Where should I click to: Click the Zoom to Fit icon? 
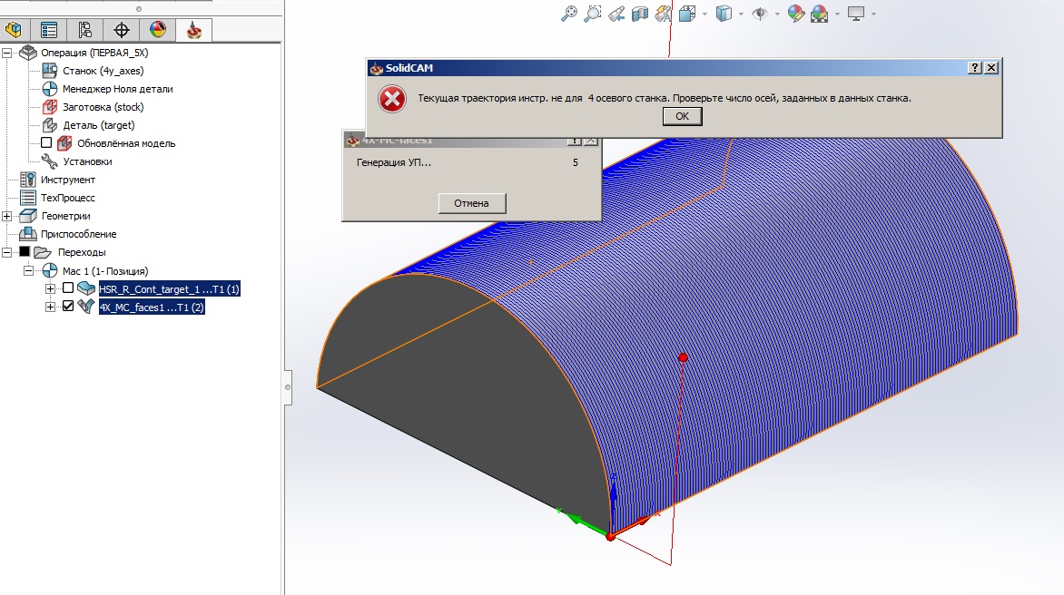[x=568, y=14]
